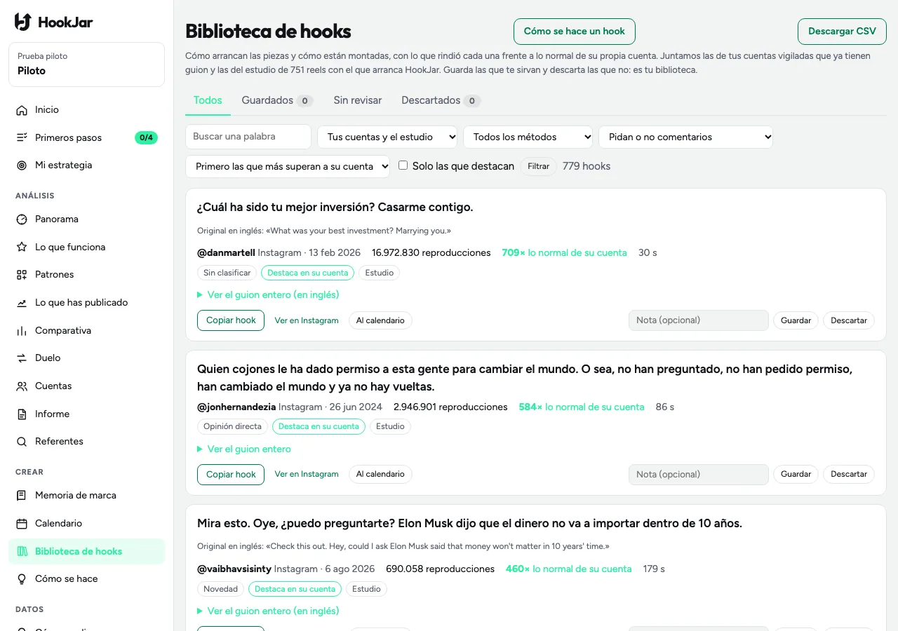Click the Descargar CSV button
This screenshot has width=898, height=631.
tap(842, 32)
